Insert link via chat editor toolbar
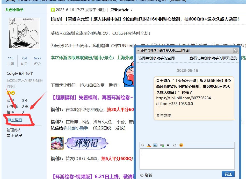This screenshot has width=246, height=179. pos(162,145)
